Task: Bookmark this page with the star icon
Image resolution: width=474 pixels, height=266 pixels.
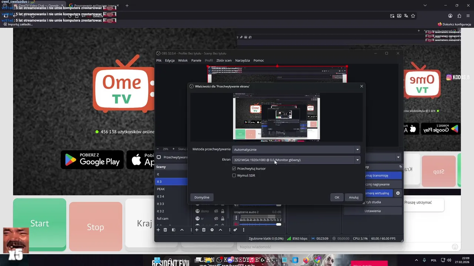Action: (x=413, y=16)
